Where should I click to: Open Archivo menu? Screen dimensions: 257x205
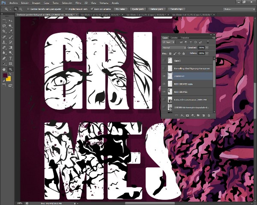[x=13, y=3]
